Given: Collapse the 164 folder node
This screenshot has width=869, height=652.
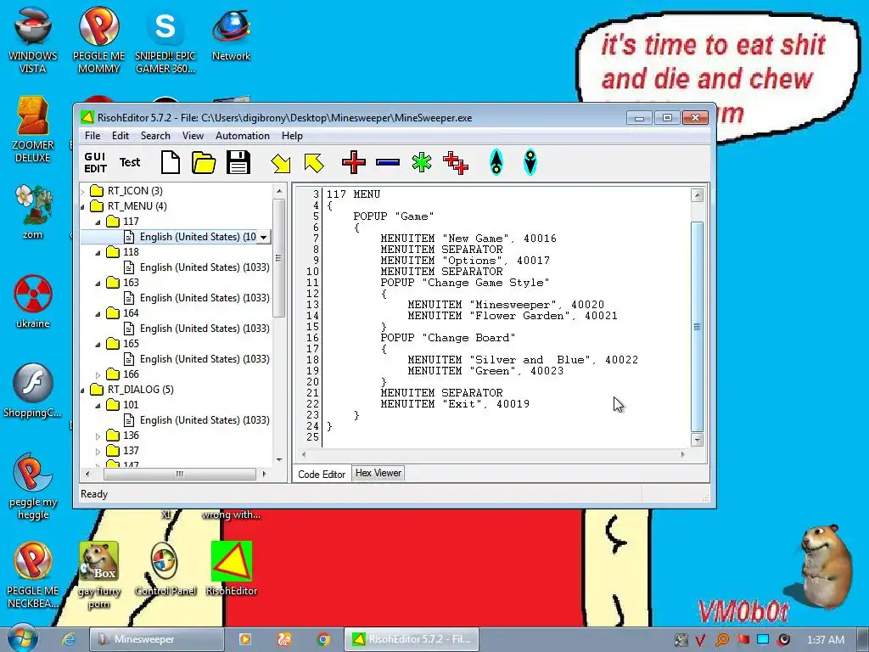Looking at the screenshot, I should [x=98, y=314].
